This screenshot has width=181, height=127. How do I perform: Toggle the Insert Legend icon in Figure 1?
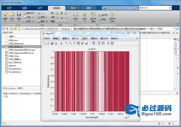tap(103, 43)
